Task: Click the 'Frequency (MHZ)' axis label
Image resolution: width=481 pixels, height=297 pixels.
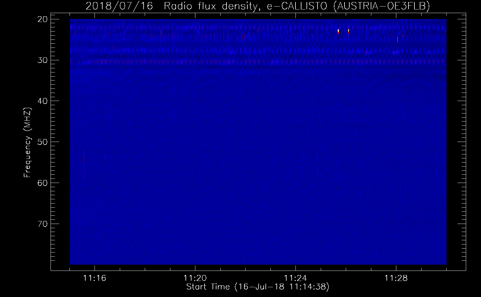Action: (27, 143)
